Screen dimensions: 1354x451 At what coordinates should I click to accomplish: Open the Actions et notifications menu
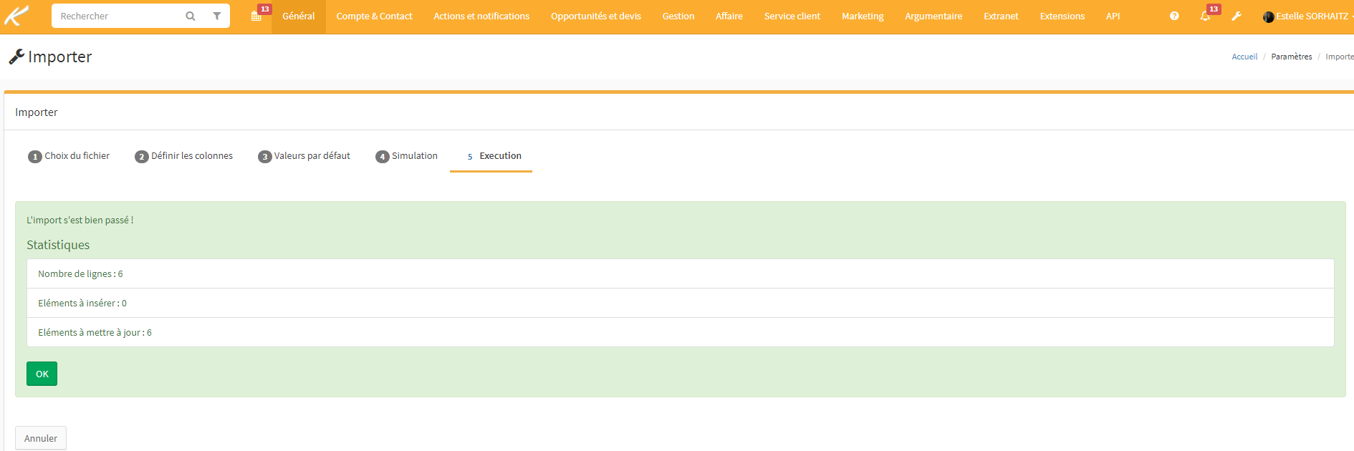tap(481, 16)
